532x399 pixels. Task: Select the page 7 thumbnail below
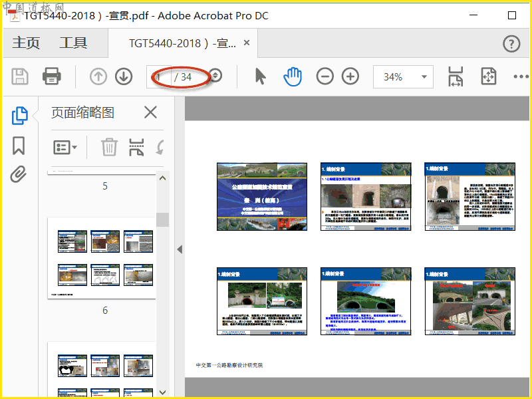pyautogui.click(x=102, y=369)
